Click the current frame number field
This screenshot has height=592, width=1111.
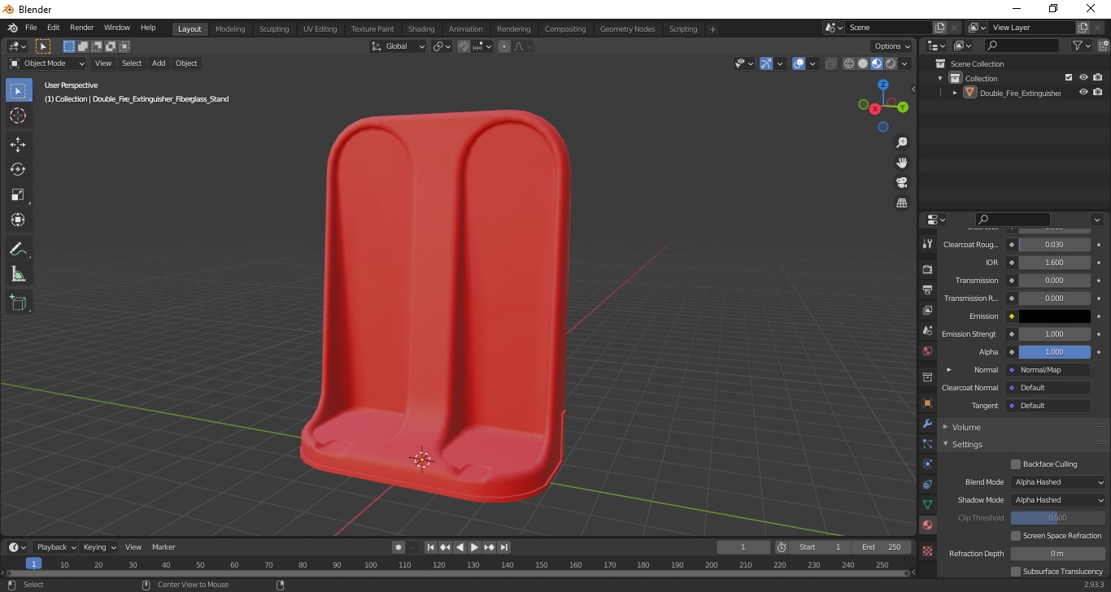coord(743,547)
